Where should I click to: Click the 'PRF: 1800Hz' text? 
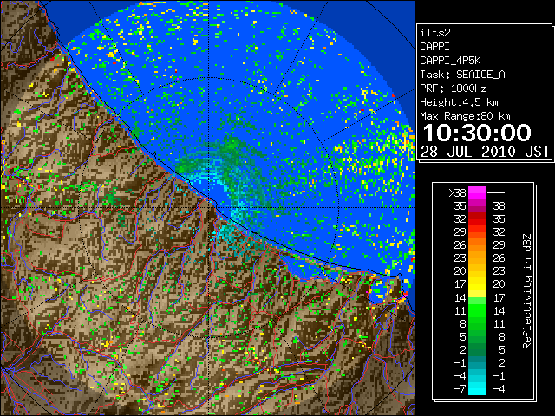click(453, 88)
